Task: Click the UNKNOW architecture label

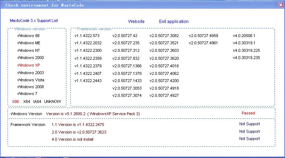Action: pos(53,101)
